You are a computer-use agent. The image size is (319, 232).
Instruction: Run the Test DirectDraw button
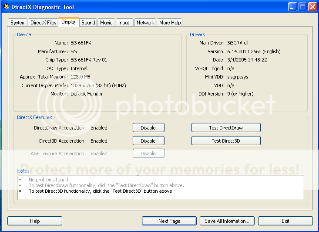(226, 128)
